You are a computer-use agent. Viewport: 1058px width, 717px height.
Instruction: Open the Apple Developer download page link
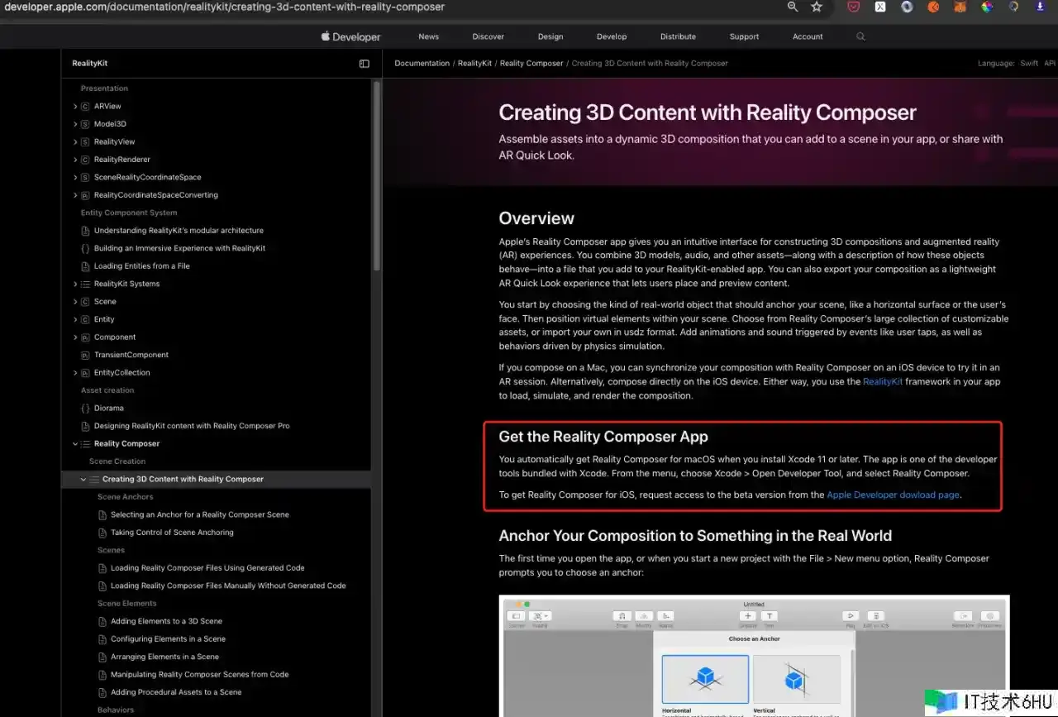[x=894, y=495]
